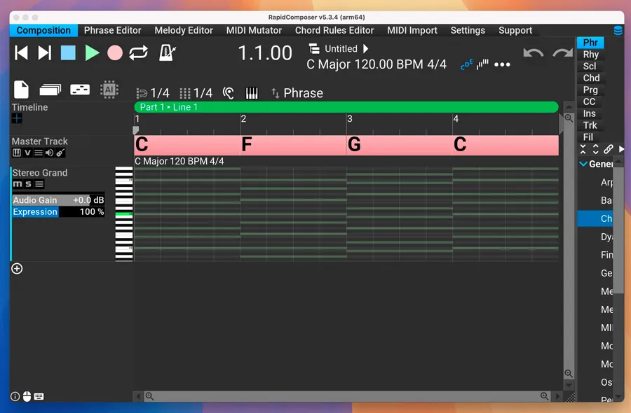Click the pink record button
The image size is (631, 413).
click(115, 52)
